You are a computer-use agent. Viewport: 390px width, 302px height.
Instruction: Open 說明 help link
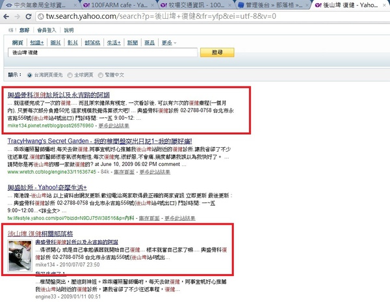pos(69,31)
